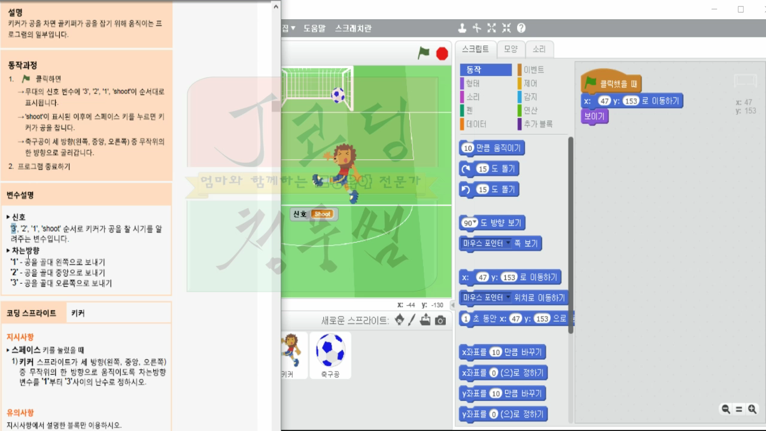Open the 도움말 menu

click(x=314, y=28)
